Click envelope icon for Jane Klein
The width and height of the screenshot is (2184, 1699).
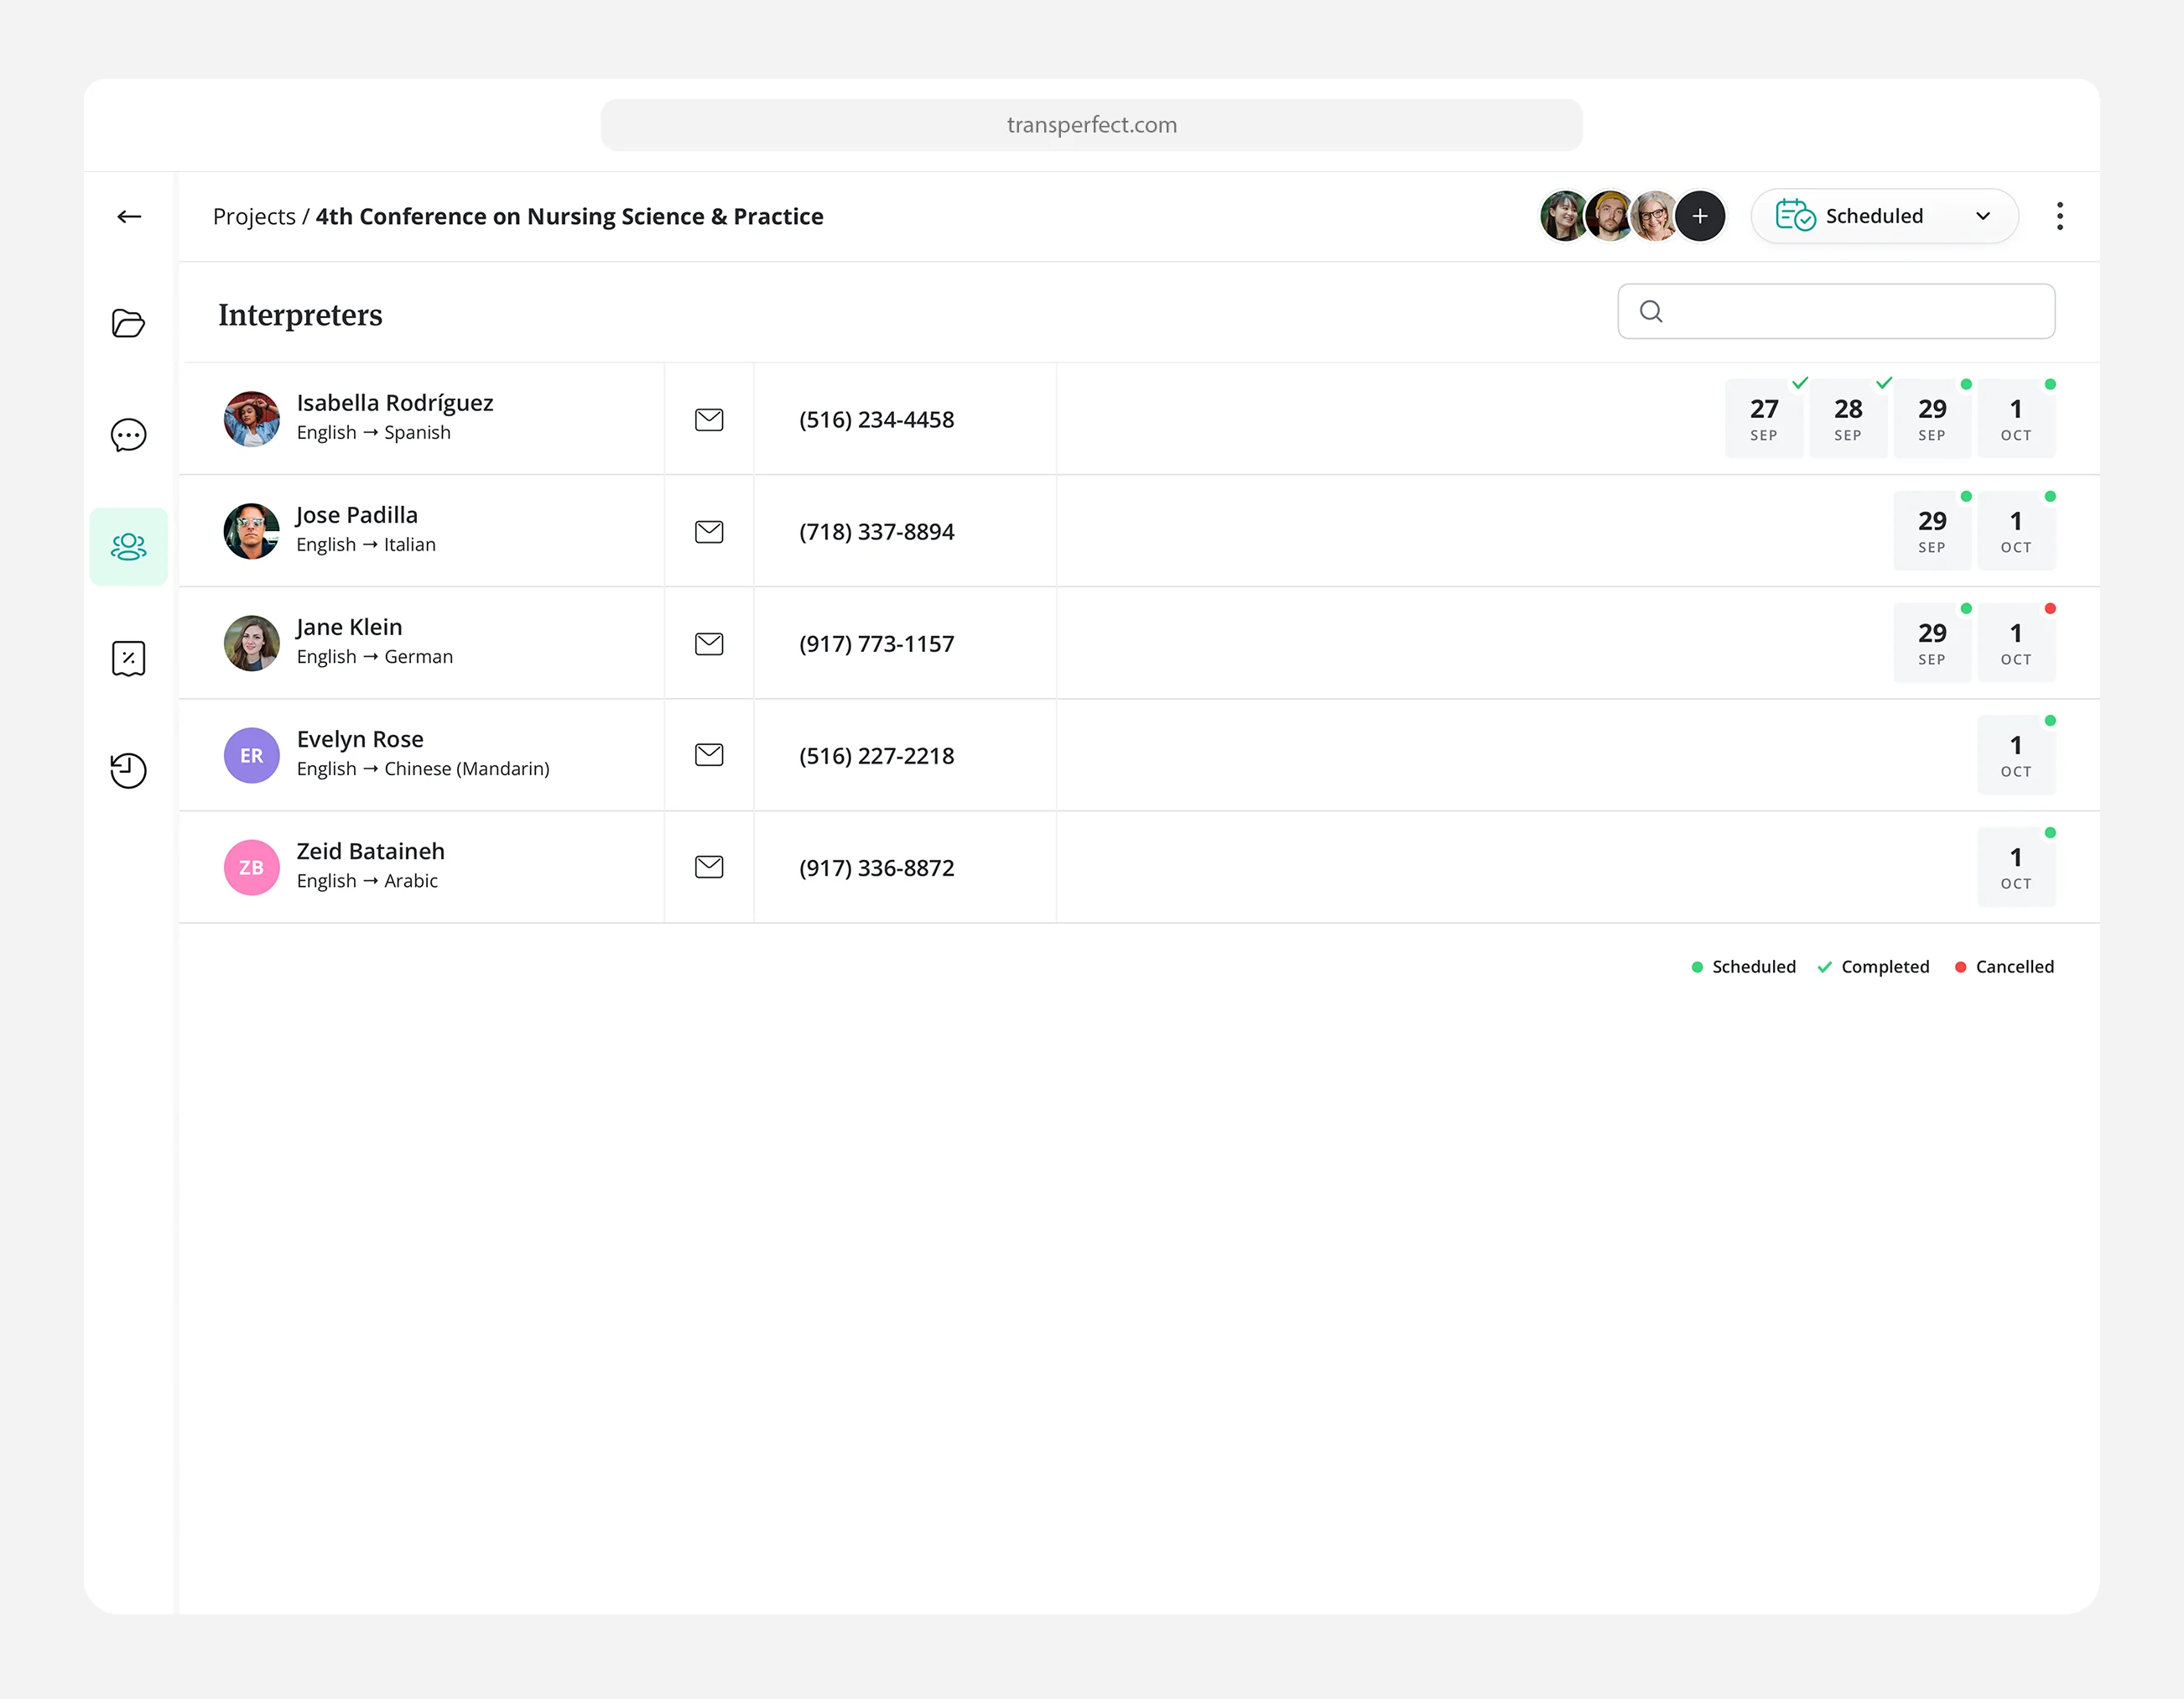(709, 644)
